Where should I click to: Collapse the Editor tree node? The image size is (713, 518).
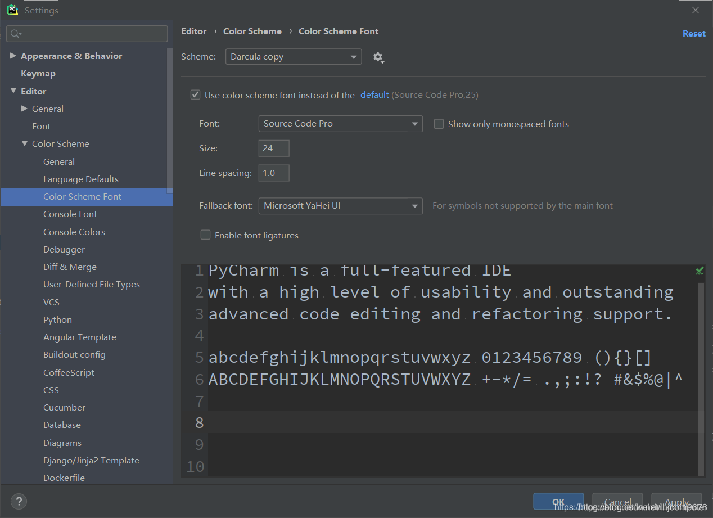pos(13,91)
